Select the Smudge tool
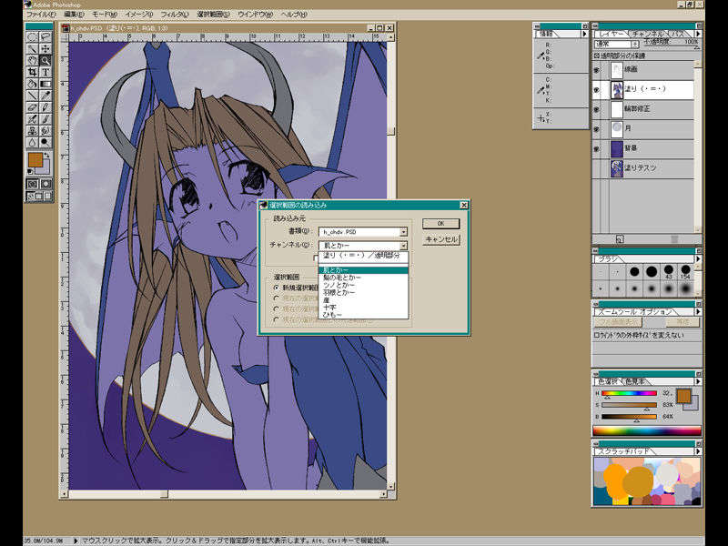 tap(45, 130)
